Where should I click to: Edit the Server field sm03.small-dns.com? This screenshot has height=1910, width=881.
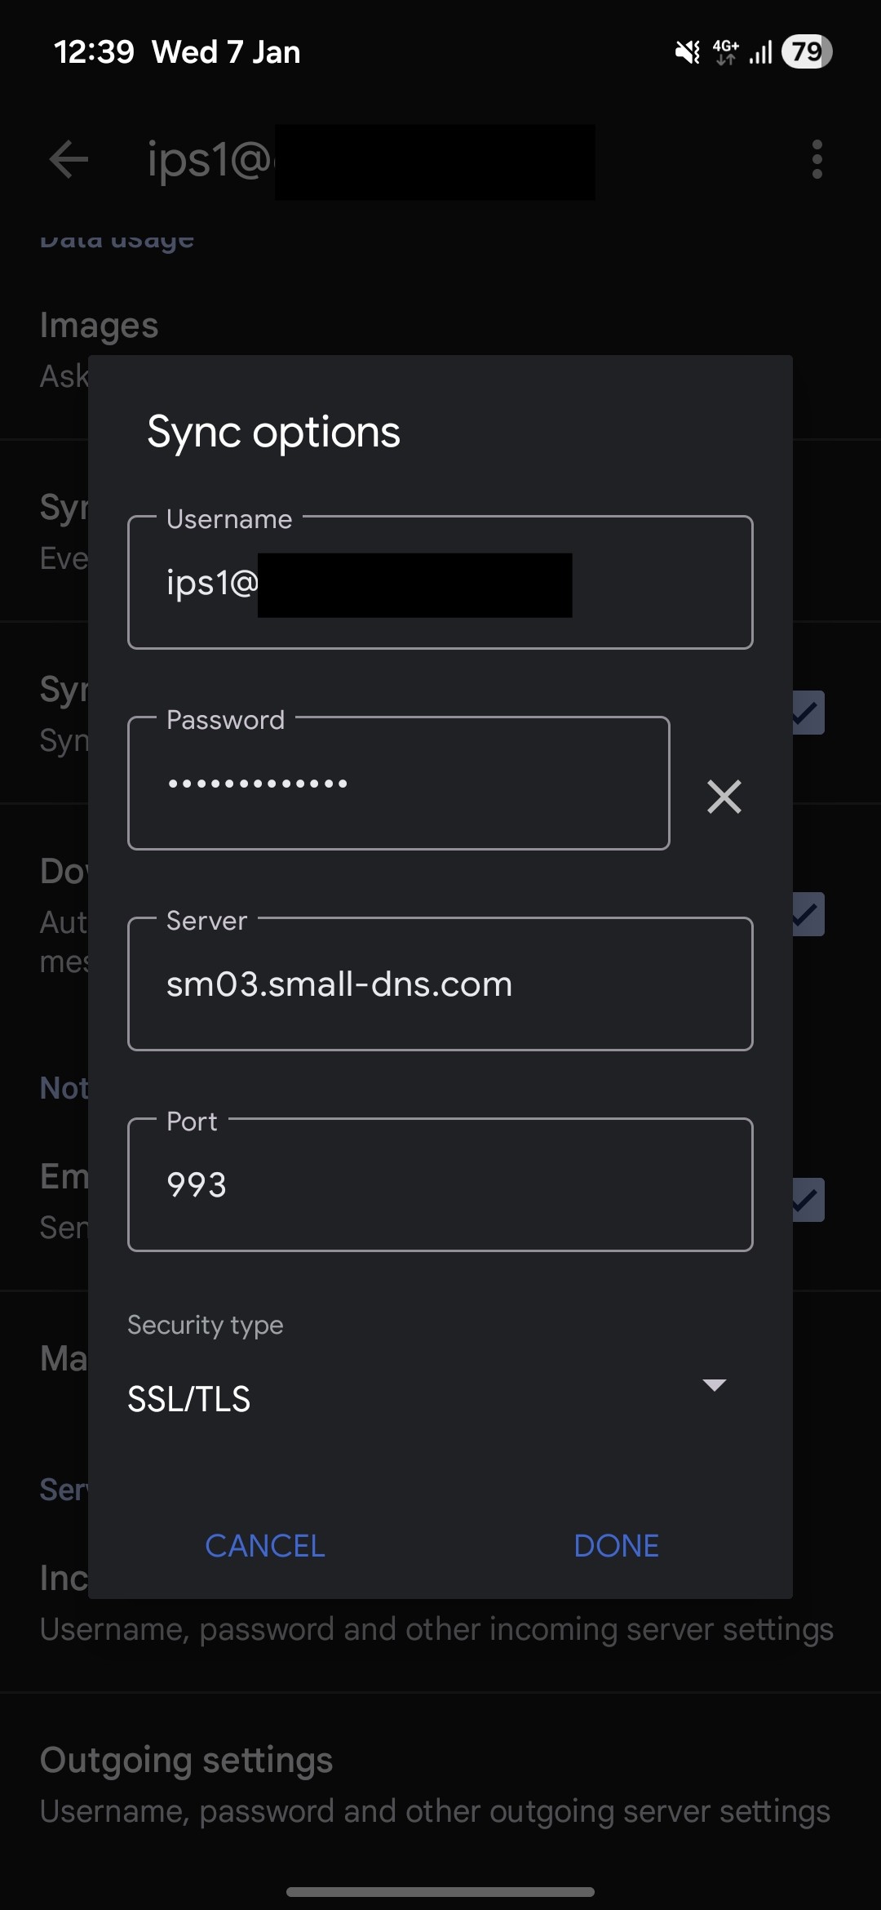[x=440, y=984]
